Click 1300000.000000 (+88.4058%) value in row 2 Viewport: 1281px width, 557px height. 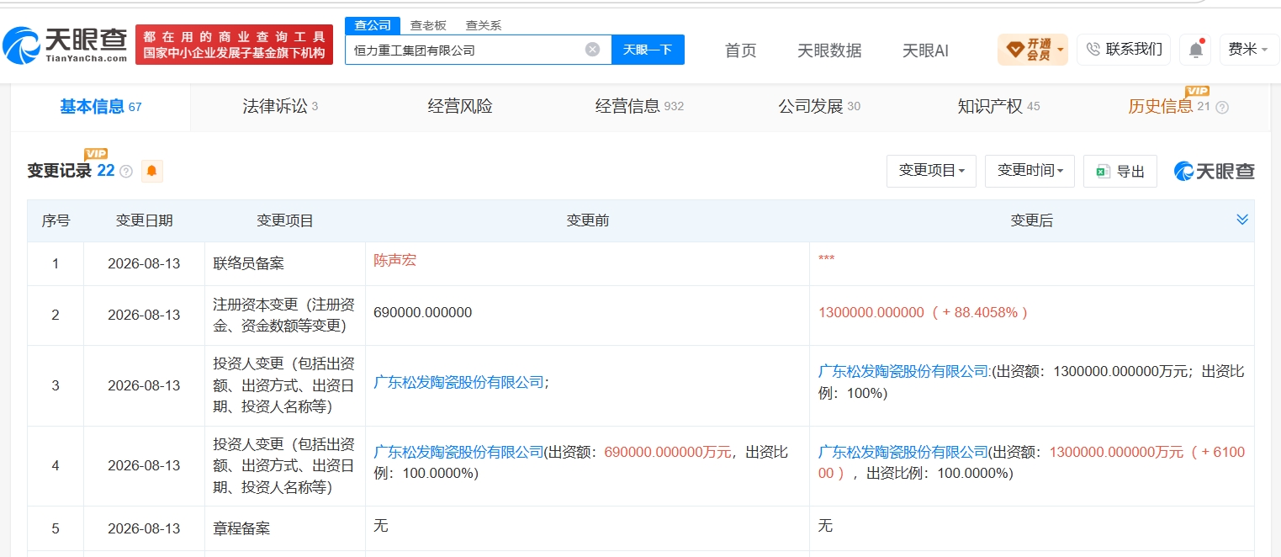(923, 312)
